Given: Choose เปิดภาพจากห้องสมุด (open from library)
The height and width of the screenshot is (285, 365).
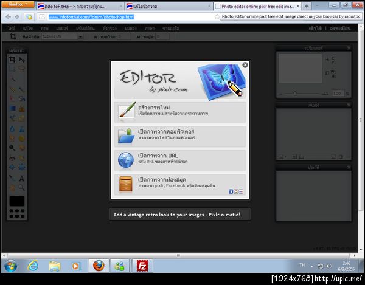Looking at the screenshot, I should [x=179, y=185].
